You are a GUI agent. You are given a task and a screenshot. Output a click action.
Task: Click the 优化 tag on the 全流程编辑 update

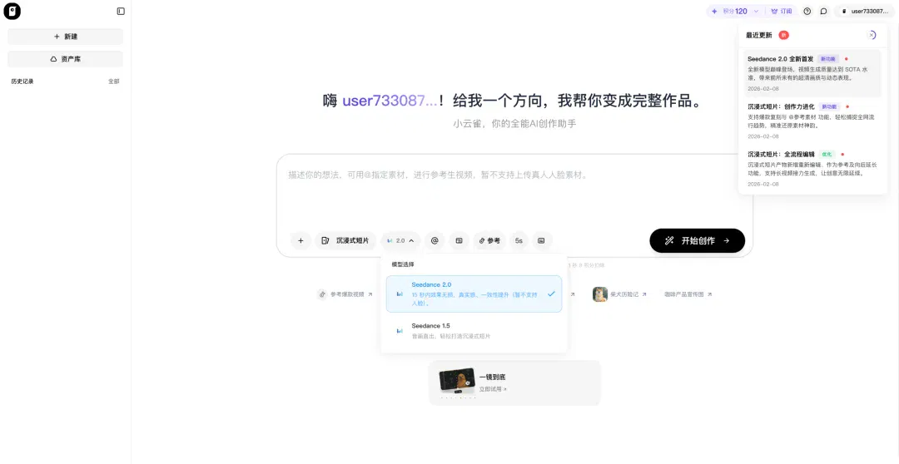pos(827,154)
